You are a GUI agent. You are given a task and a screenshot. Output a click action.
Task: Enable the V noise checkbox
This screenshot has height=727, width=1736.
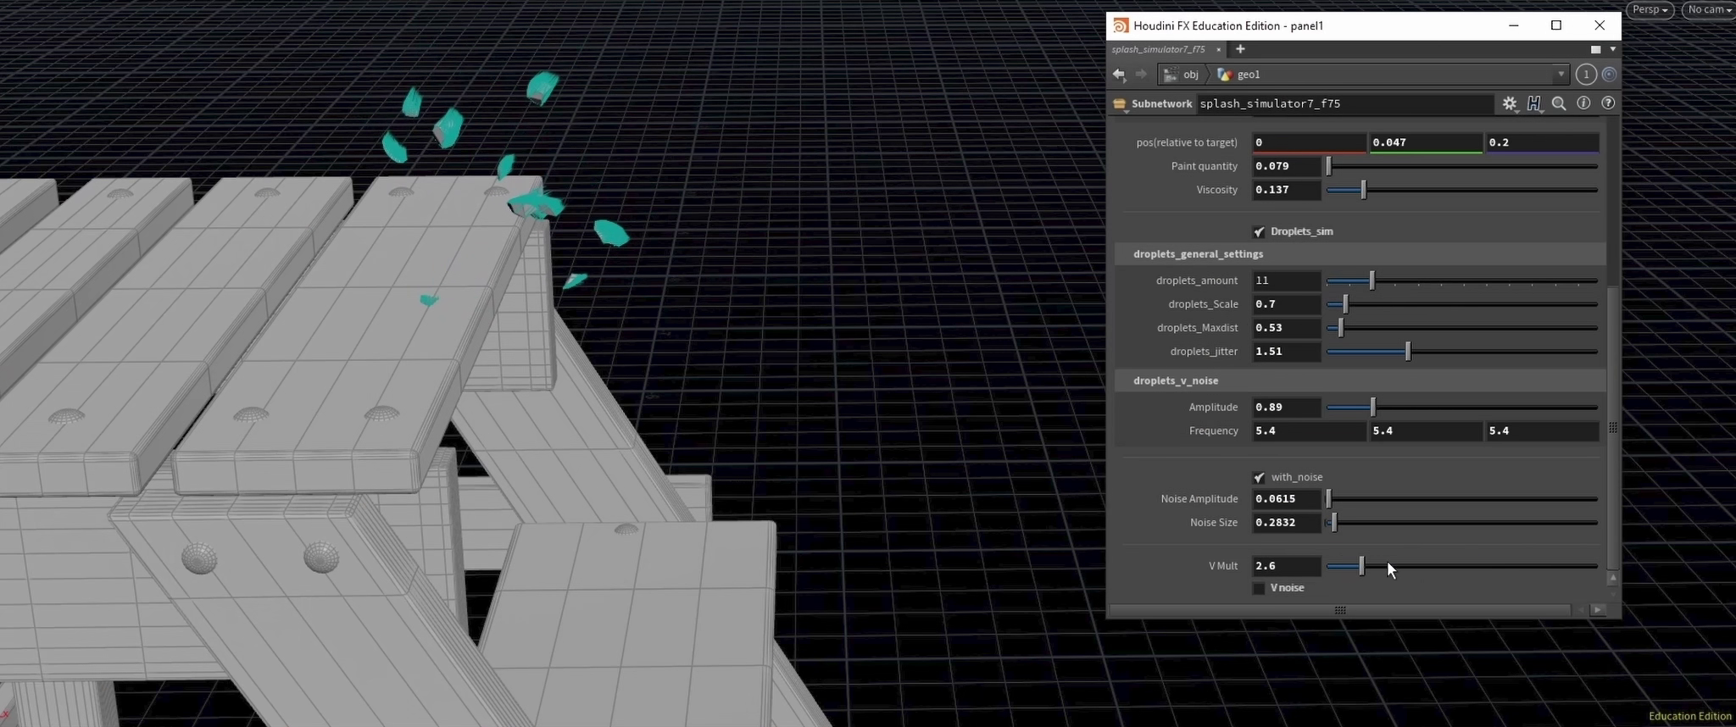(x=1259, y=588)
